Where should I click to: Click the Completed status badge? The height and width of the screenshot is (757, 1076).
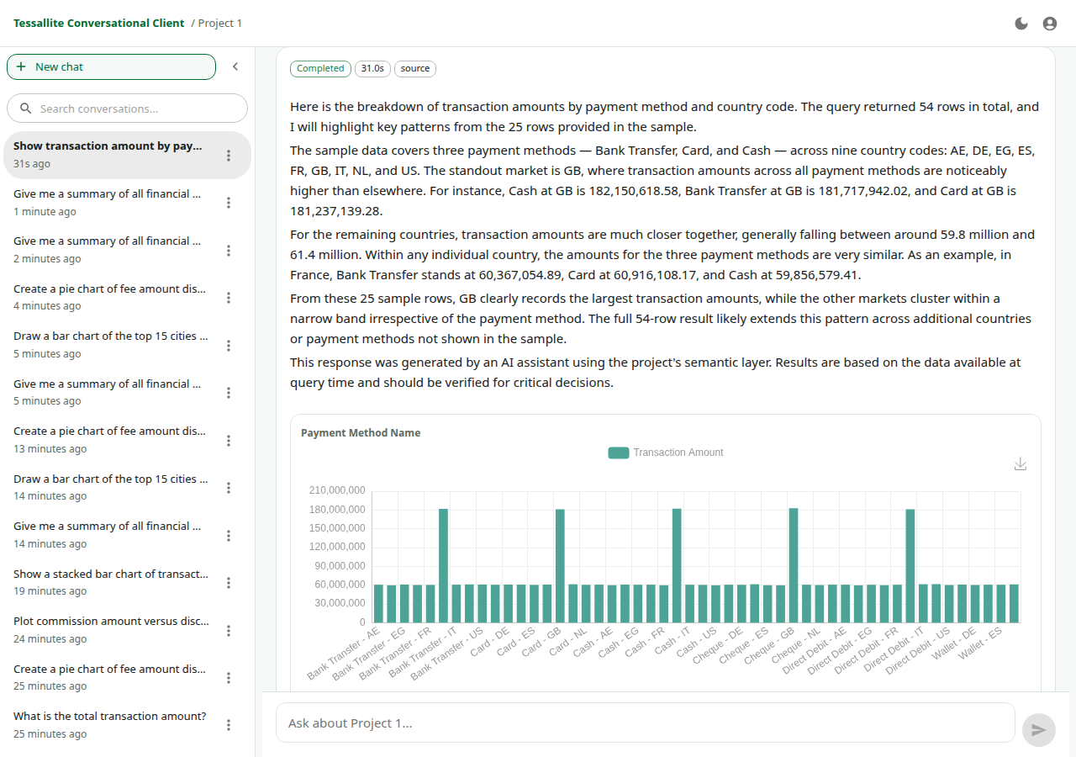click(320, 69)
